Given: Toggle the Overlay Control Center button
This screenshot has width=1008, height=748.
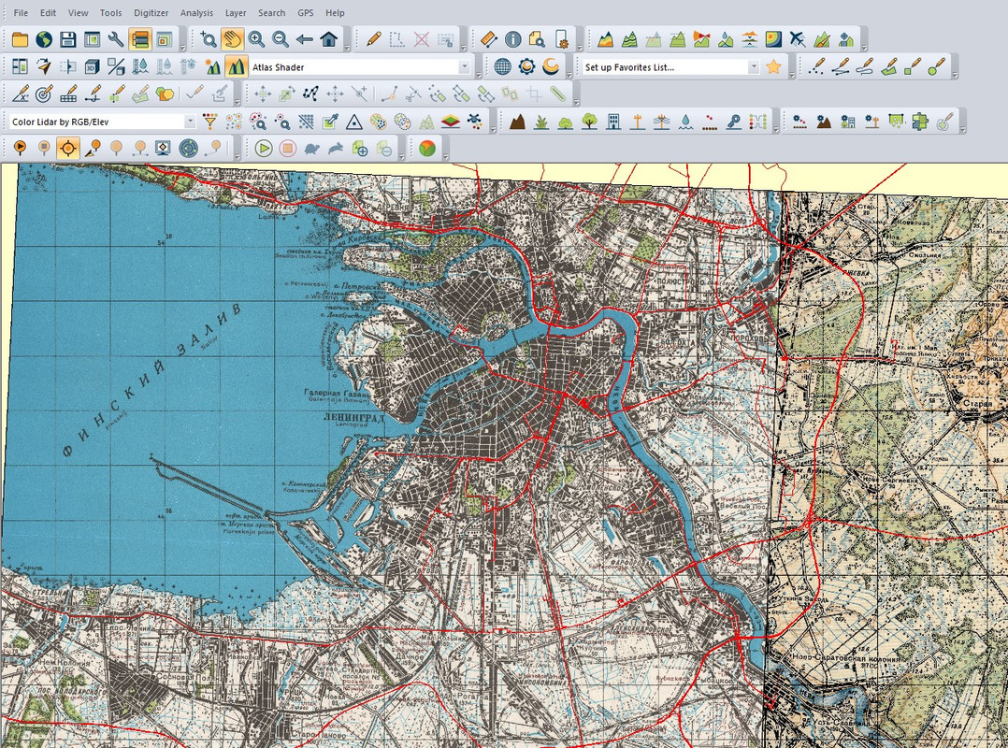Looking at the screenshot, I should [x=140, y=39].
